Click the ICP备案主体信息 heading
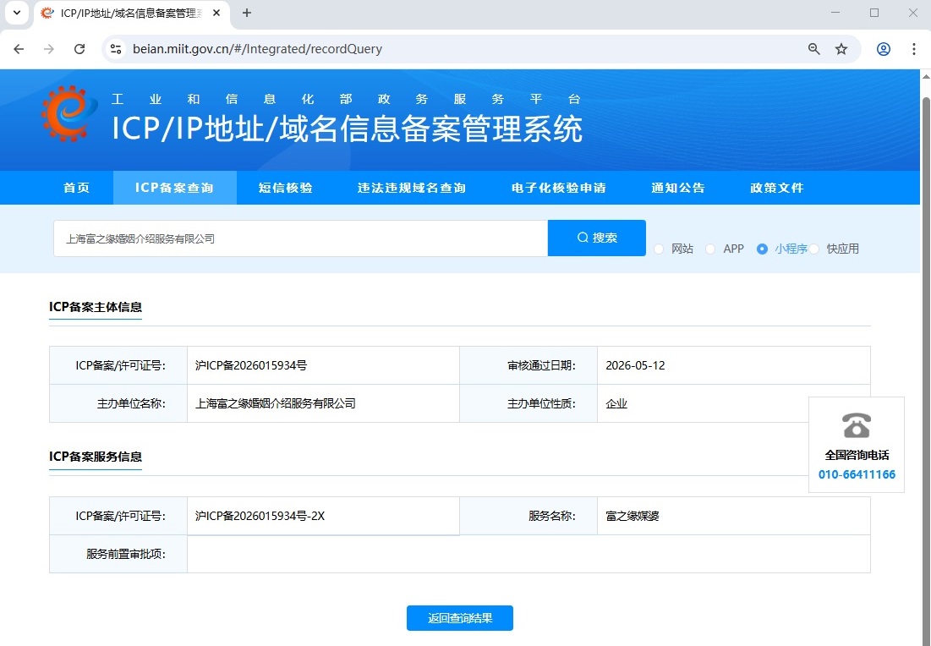Viewport: 931px width, 646px height. coord(96,307)
